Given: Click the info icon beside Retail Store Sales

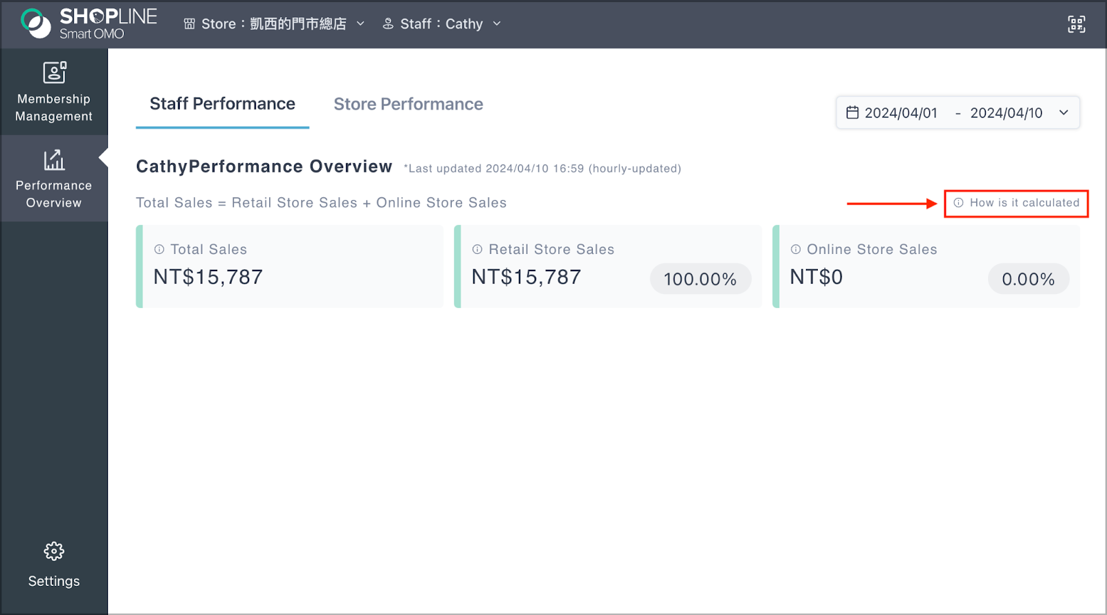Looking at the screenshot, I should pyautogui.click(x=477, y=249).
